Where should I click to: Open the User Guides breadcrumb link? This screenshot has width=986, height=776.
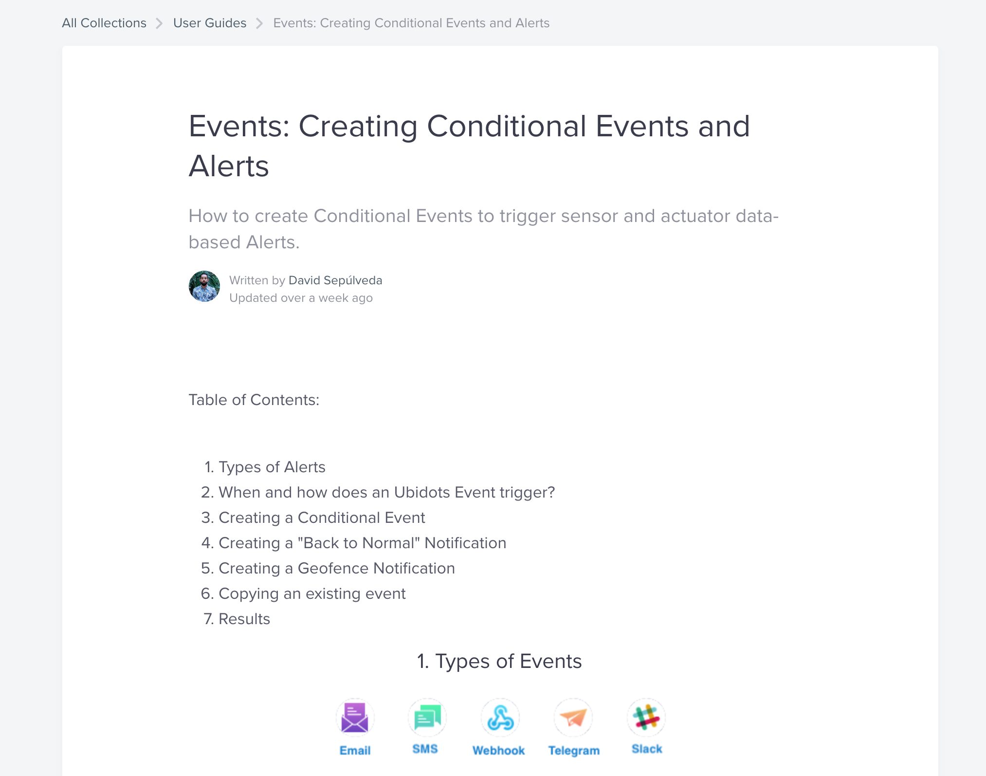(x=209, y=23)
